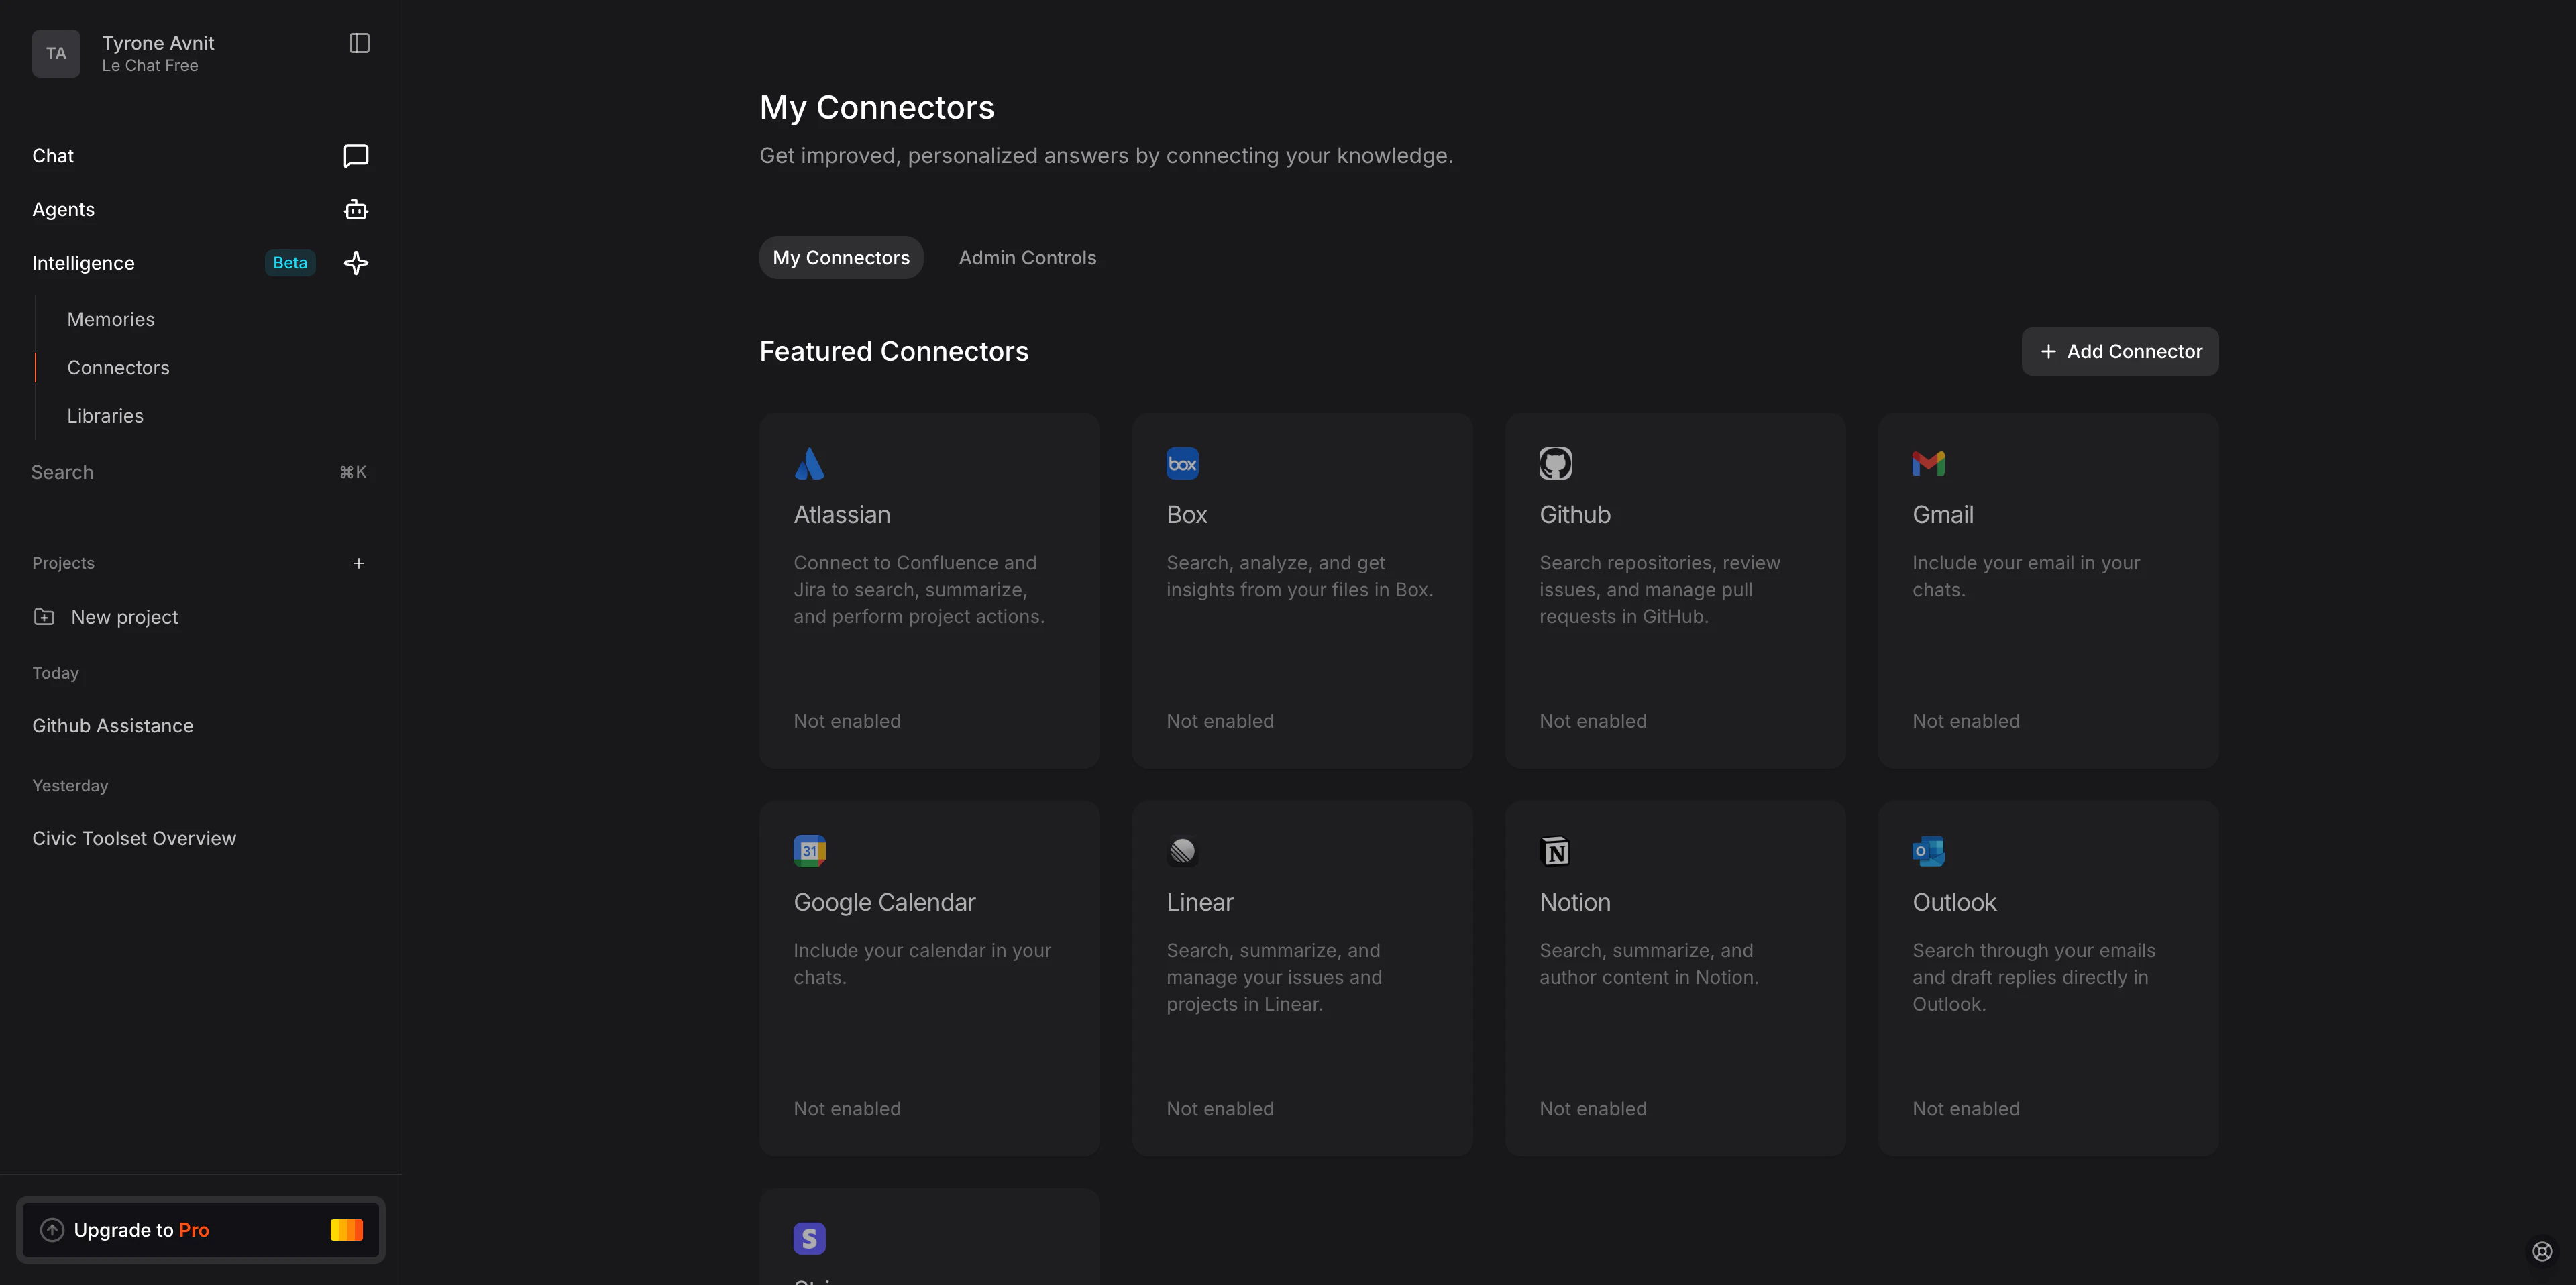
Task: Open the Libraries section
Action: click(x=105, y=416)
